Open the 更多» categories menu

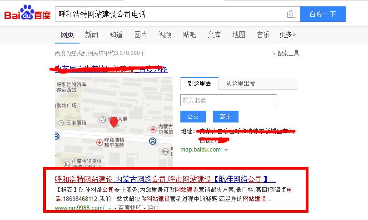287,34
